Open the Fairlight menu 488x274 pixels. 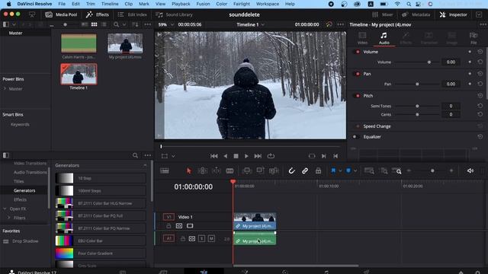pos(242,4)
